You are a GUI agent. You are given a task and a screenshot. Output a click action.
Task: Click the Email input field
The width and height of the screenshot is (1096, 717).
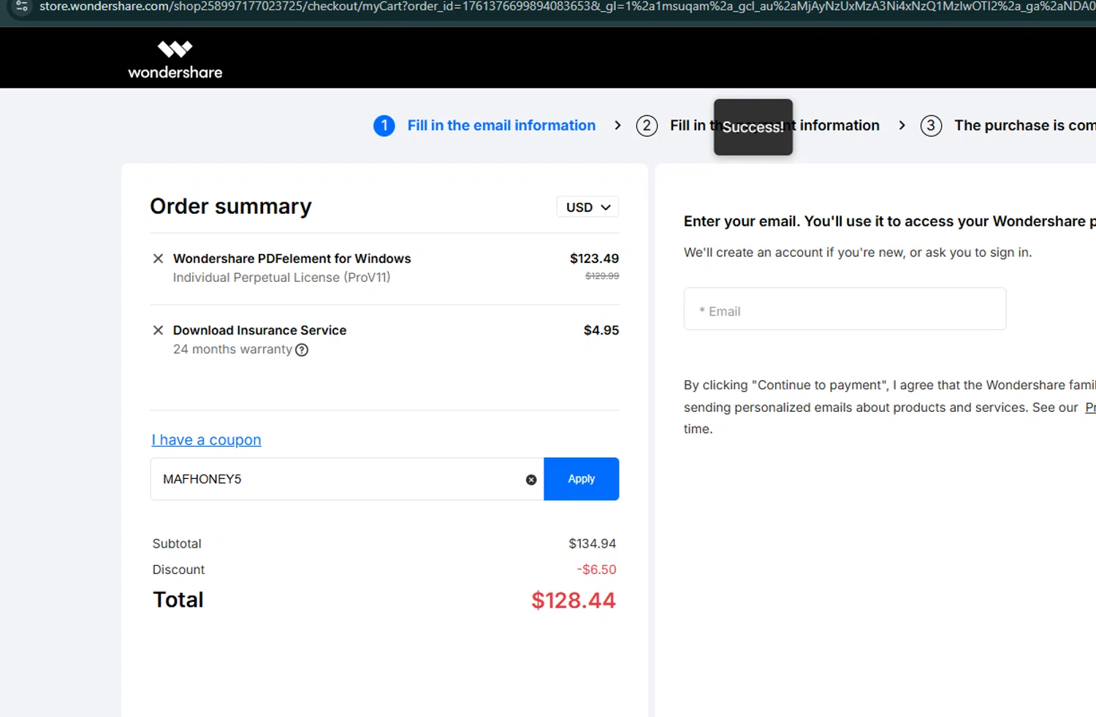pos(845,309)
